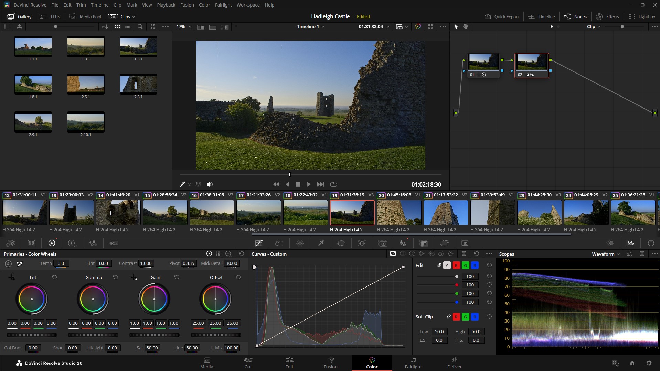Open the Color Warper palette icon
660x371 pixels.
point(300,243)
